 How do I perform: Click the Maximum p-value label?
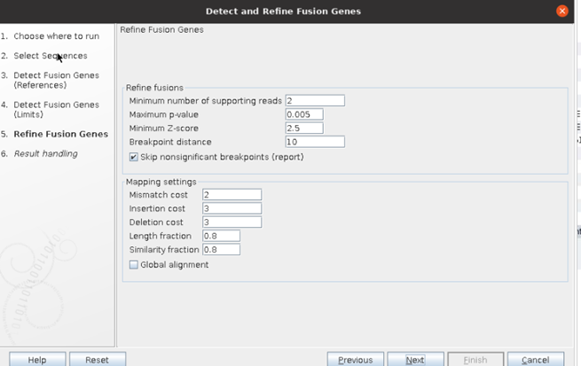tap(164, 114)
